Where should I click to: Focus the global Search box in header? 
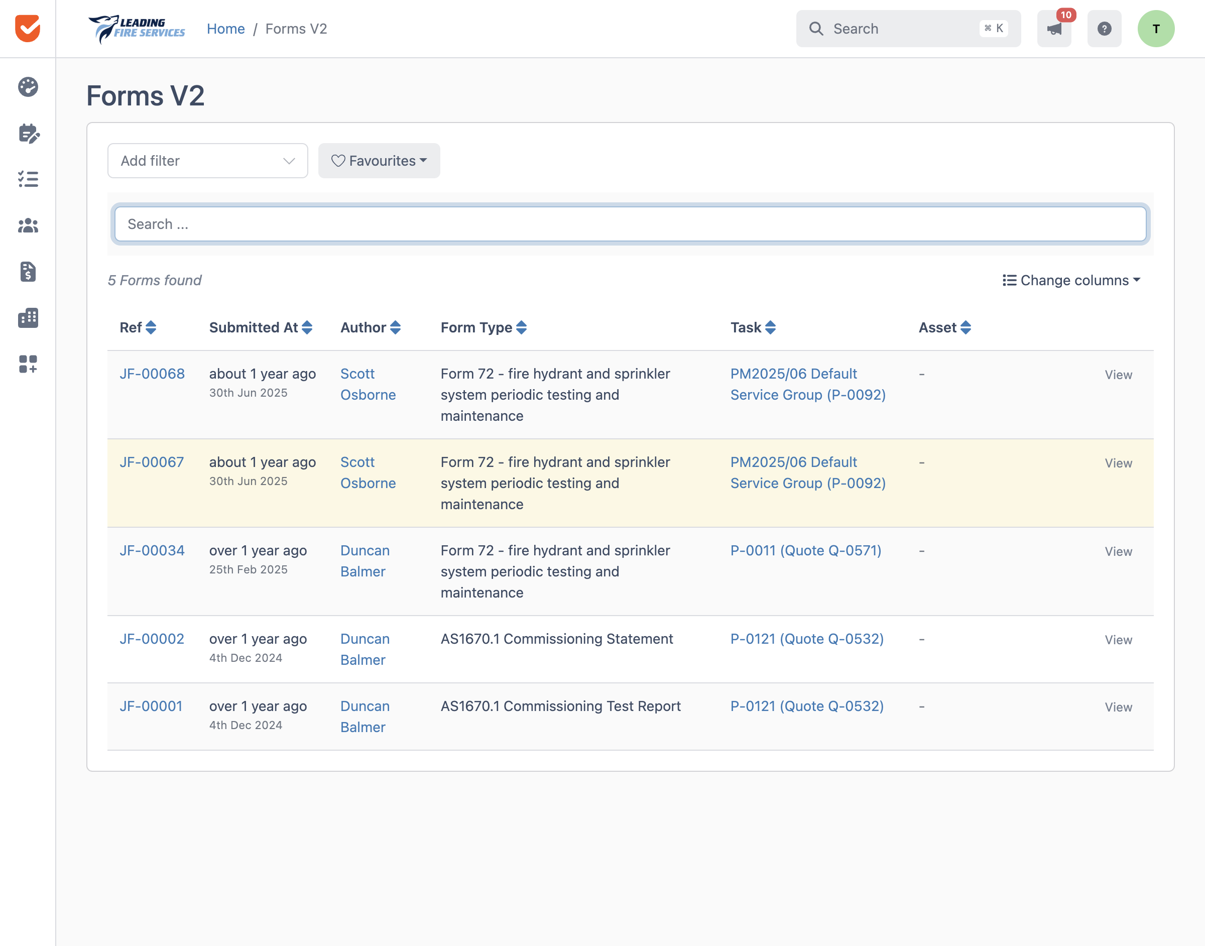click(908, 29)
